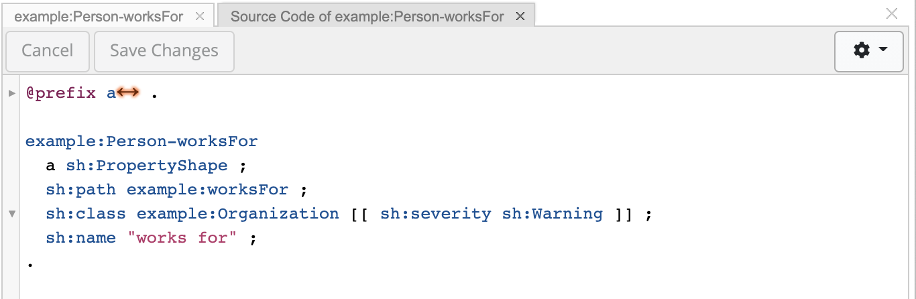Close the Source Code tab
Image resolution: width=916 pixels, height=299 pixels.
pos(520,17)
